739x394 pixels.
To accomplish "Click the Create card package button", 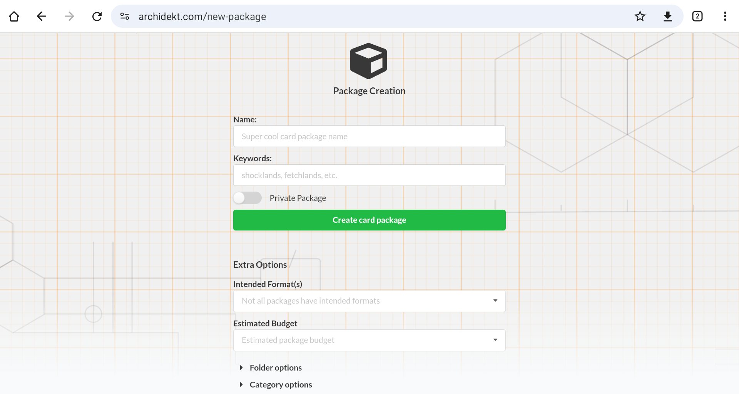I will pyautogui.click(x=369, y=220).
